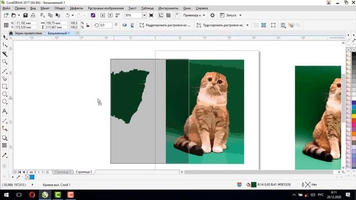Viewport: 356px width, 200px height.
Task: Select the Text tool
Action: point(4,111)
